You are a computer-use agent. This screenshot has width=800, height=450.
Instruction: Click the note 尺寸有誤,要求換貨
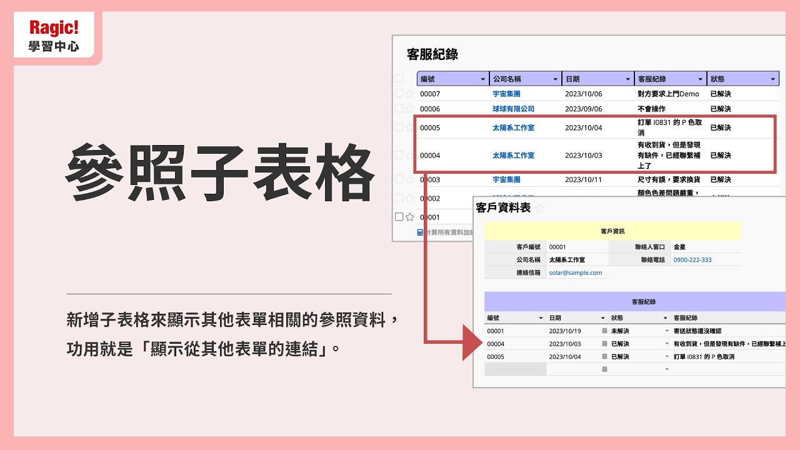(x=668, y=179)
